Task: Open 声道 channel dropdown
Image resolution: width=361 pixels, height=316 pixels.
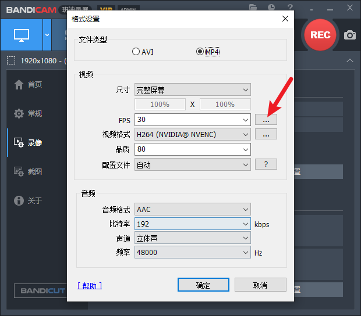Action: 193,238
